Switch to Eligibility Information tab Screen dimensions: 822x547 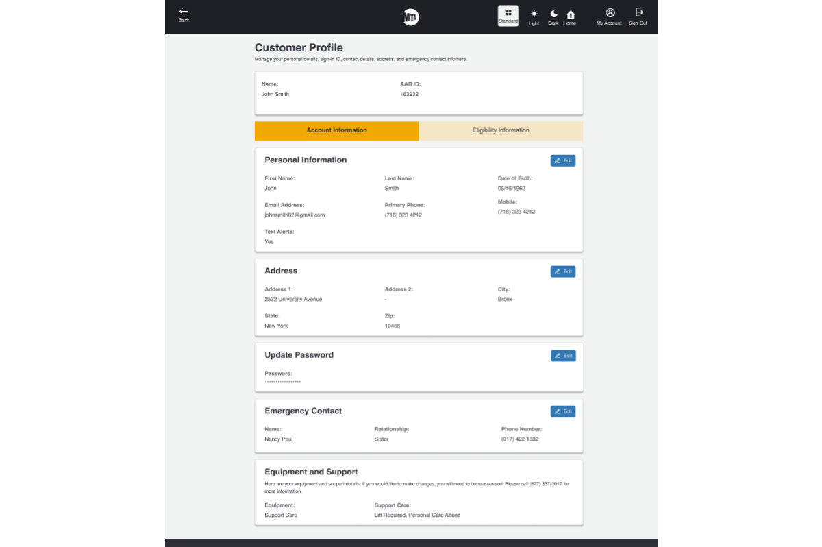point(501,130)
